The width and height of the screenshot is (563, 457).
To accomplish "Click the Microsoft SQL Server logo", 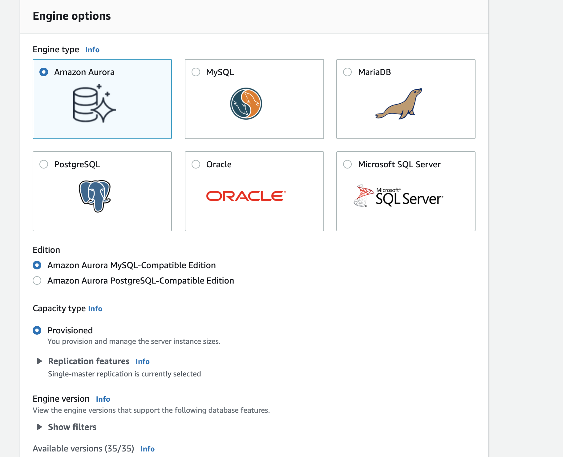I will [399, 196].
